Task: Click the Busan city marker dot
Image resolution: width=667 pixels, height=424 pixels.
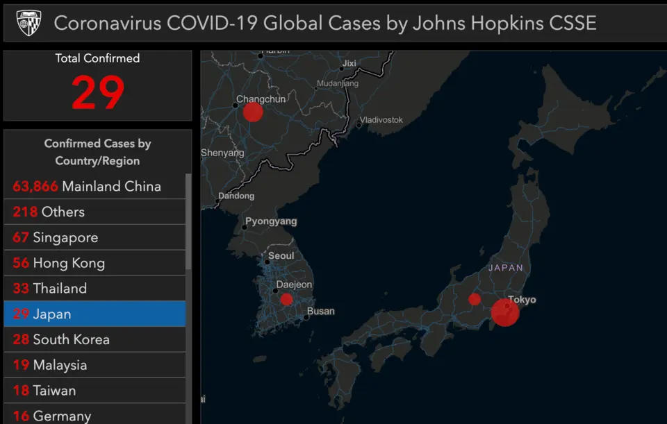Action: [306, 317]
